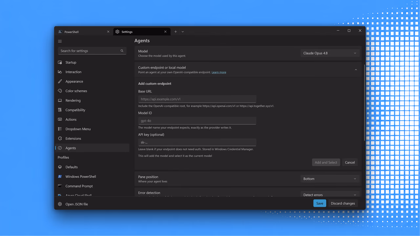Screen dimensions: 420x236
Task: Open the Pane position dropdown set to Bottom
Action: tap(330, 179)
